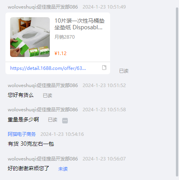Click the ¥1.12 price in product card
The image size is (179, 180).
pyautogui.click(x=60, y=53)
